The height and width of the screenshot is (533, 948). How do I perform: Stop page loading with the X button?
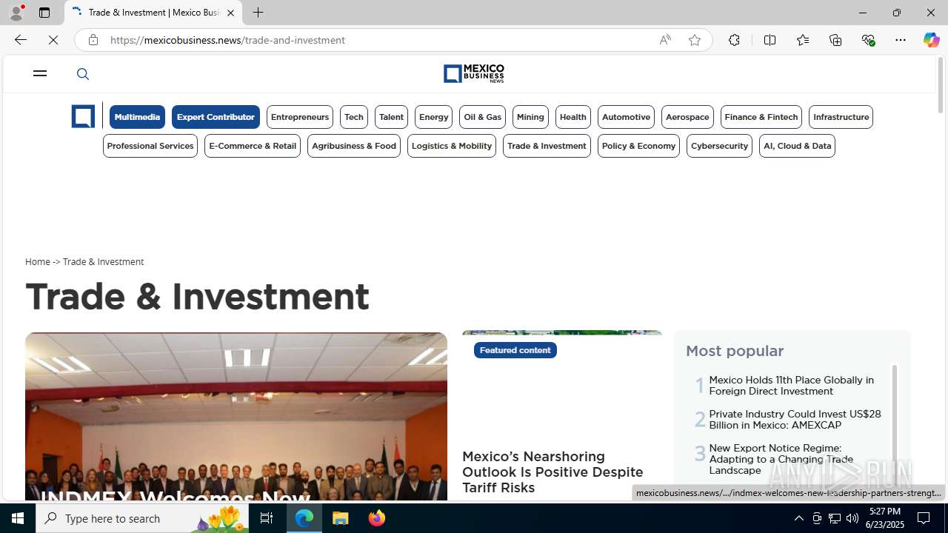[x=53, y=40]
